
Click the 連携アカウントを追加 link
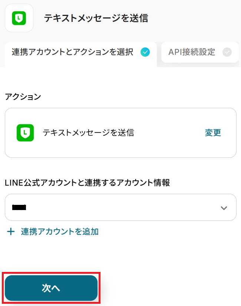tap(60, 232)
